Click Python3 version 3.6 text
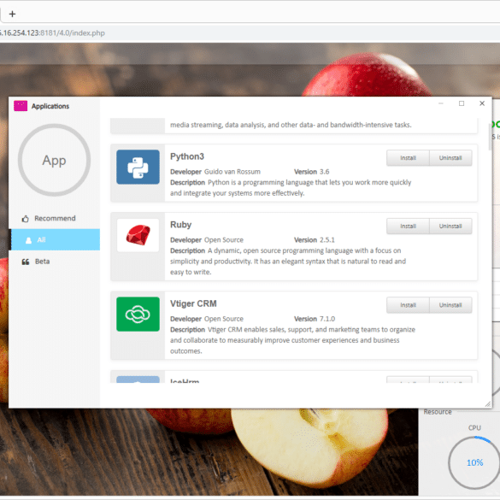Image resolution: width=500 pixels, height=500 pixels. click(324, 172)
